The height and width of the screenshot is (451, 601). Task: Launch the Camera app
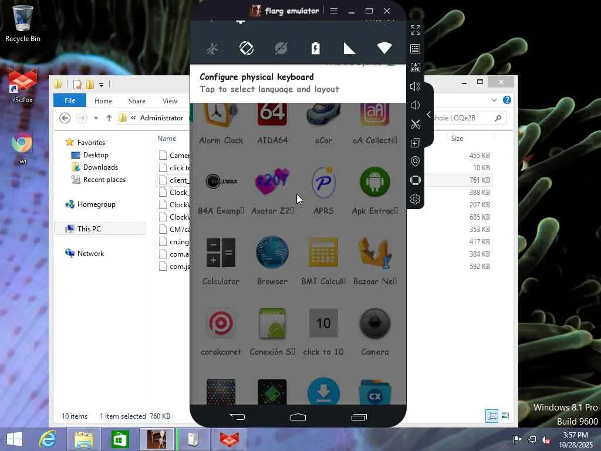[374, 332]
